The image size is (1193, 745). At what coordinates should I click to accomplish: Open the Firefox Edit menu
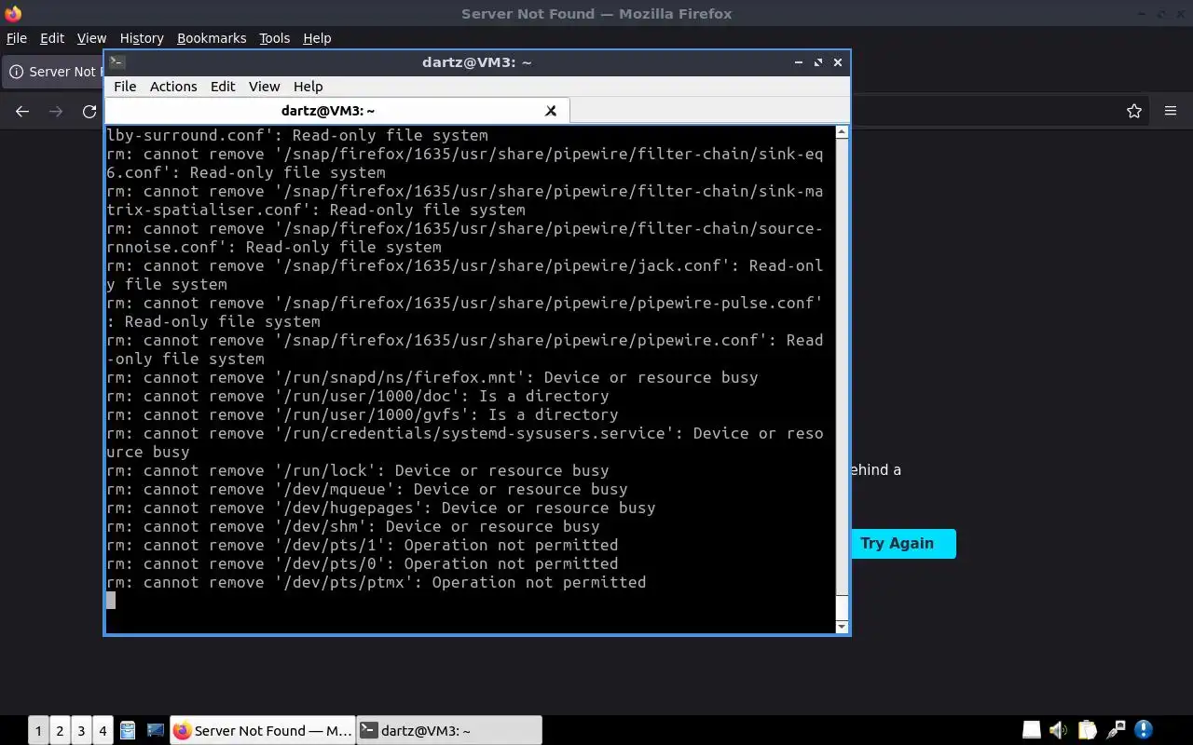click(x=52, y=38)
